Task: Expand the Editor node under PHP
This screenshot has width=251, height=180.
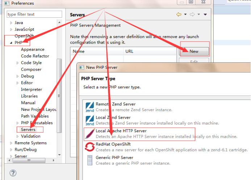Action: [17, 83]
